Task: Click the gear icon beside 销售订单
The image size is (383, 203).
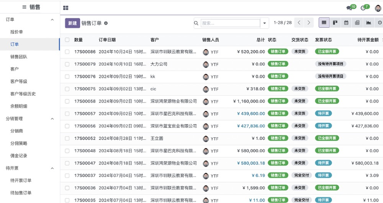Action: (x=106, y=23)
